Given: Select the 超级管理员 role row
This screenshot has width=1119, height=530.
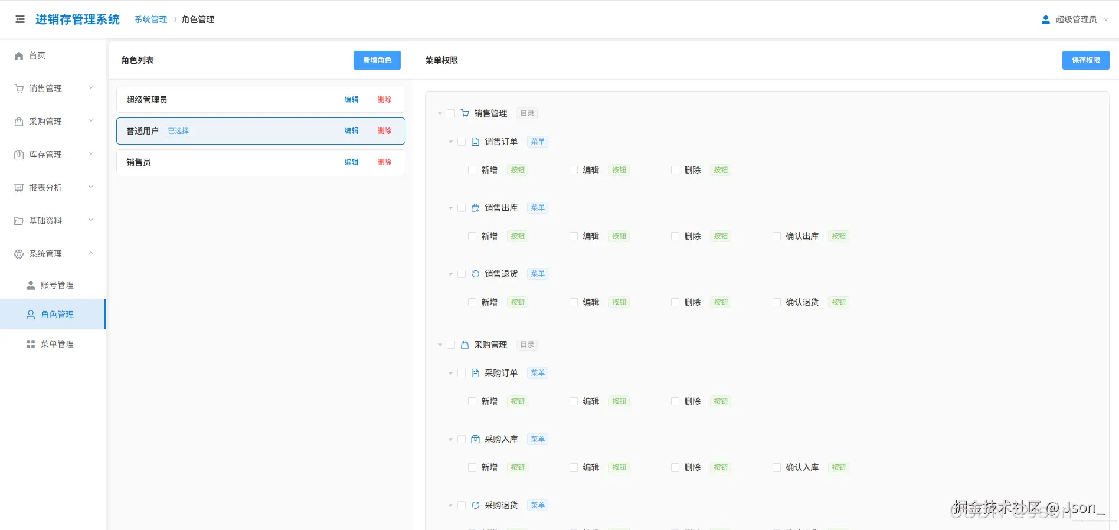Looking at the screenshot, I should 261,100.
